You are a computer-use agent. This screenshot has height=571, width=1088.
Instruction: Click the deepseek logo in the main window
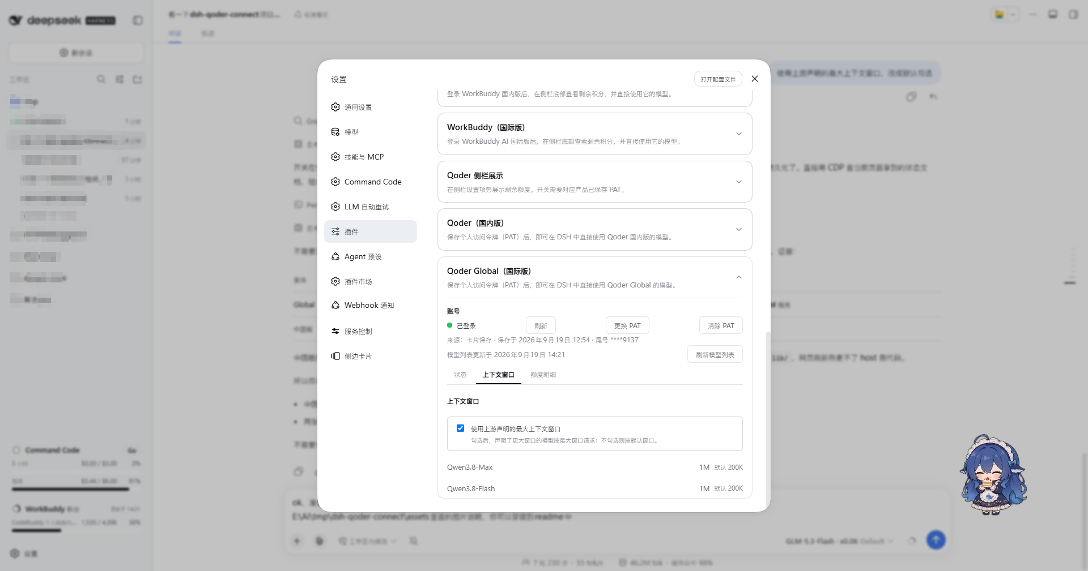pyautogui.click(x=62, y=20)
